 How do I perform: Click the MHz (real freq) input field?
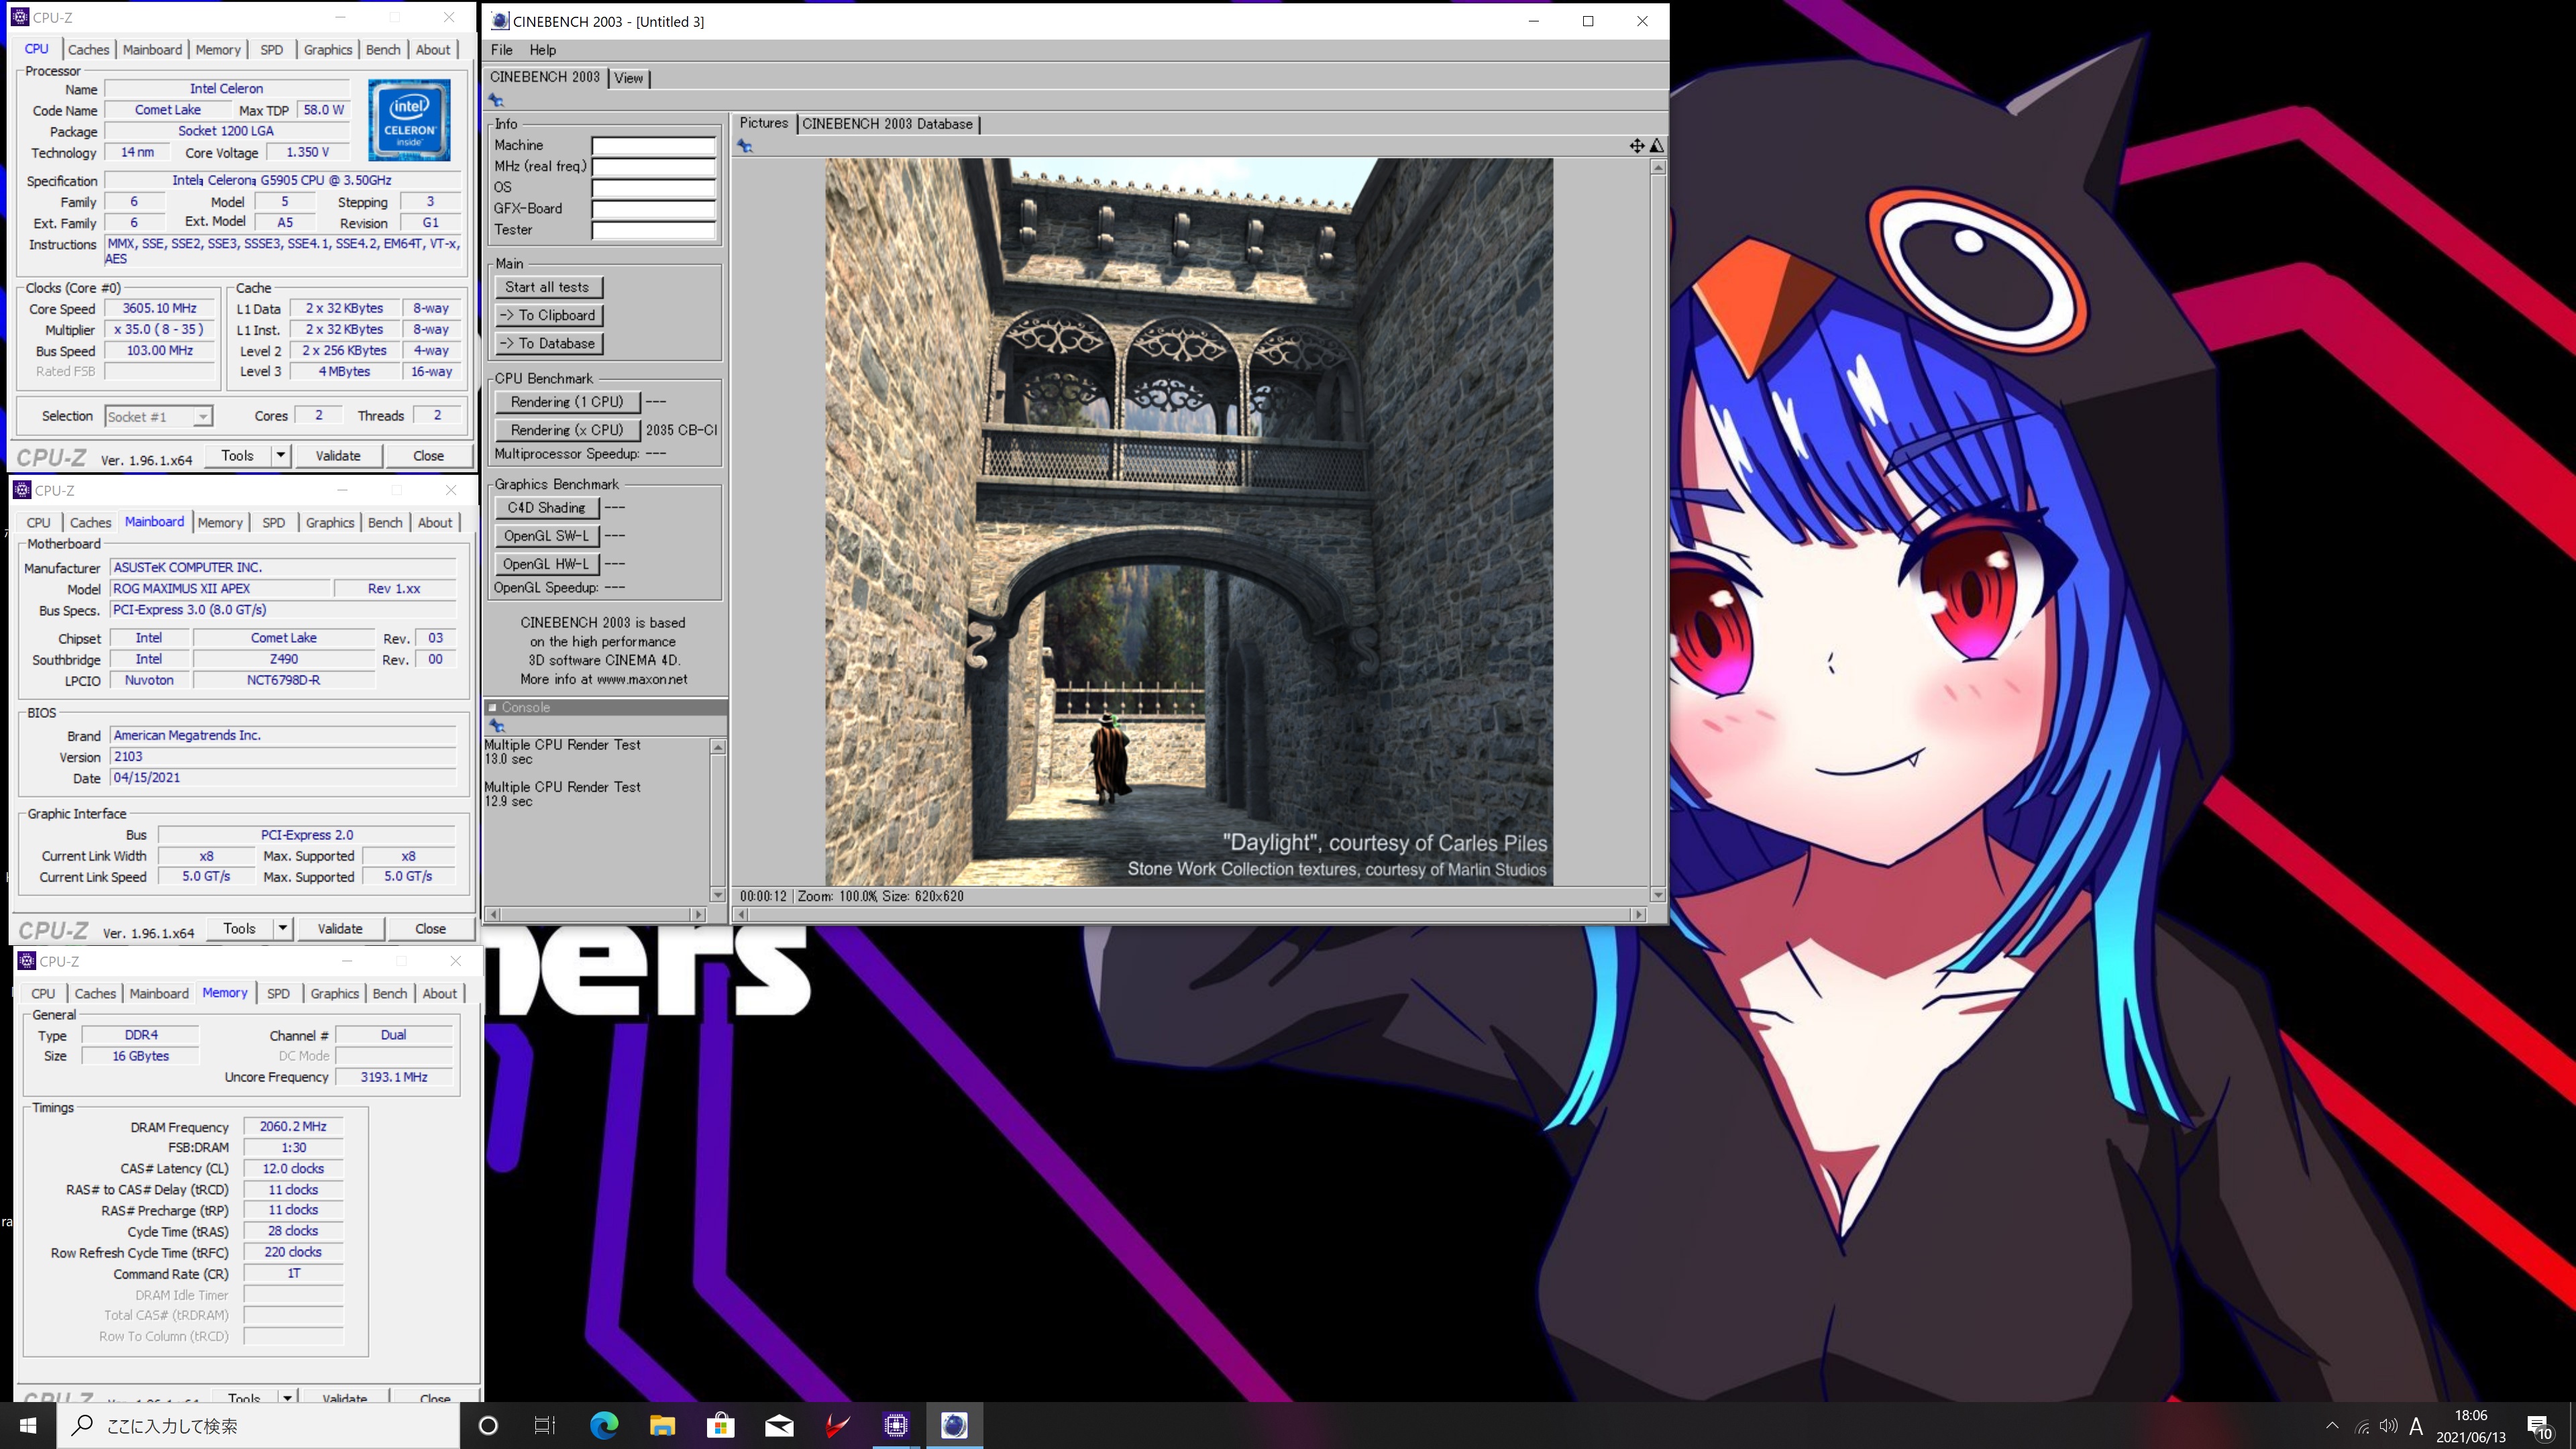coord(654,167)
